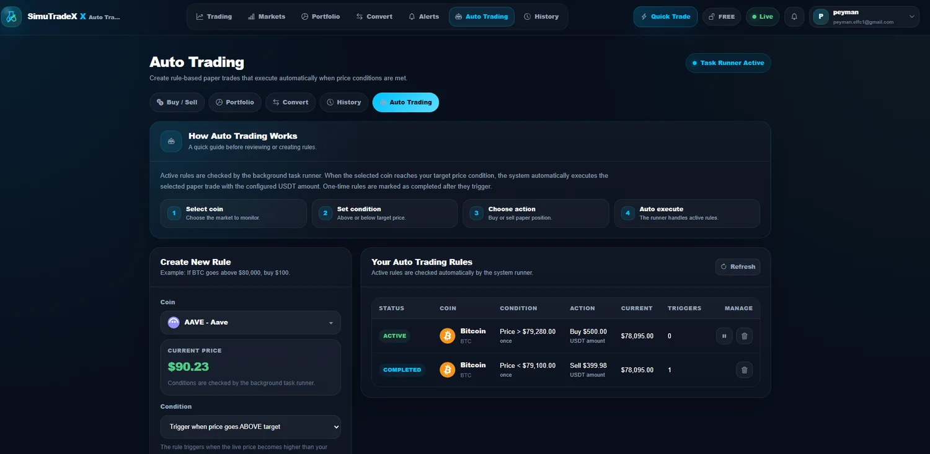Select the History pill under heading

point(344,102)
